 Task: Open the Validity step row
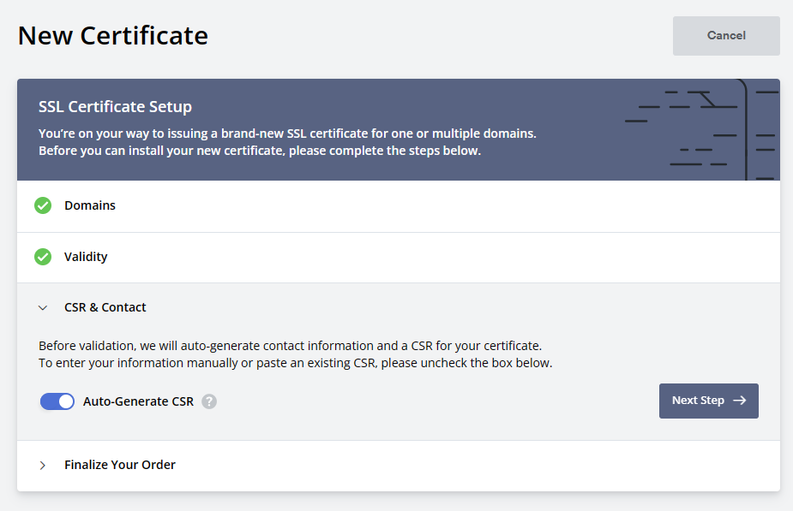tap(399, 258)
